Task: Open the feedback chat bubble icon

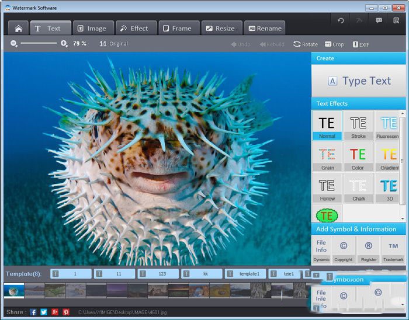Action: (x=379, y=20)
